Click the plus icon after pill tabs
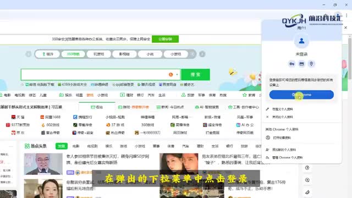The width and height of the screenshot is (352, 198). click(193, 54)
